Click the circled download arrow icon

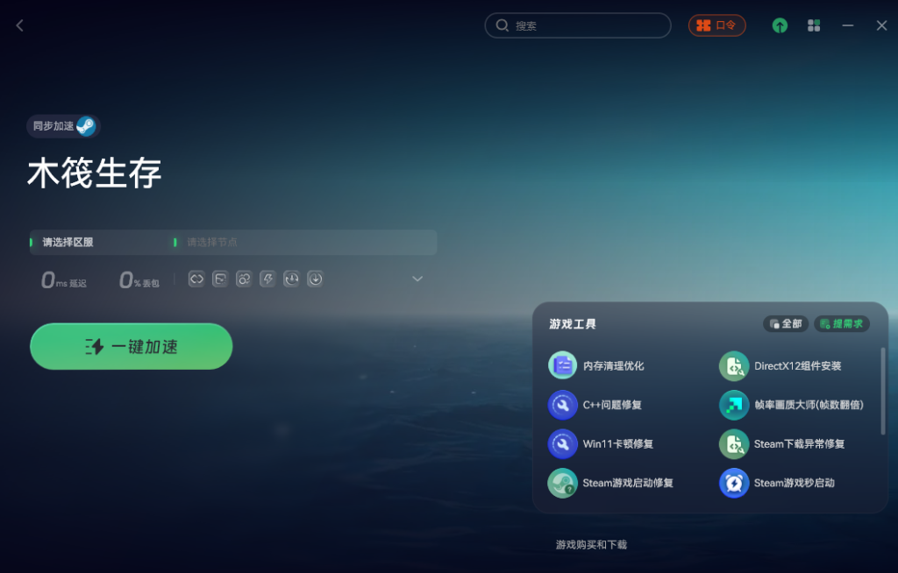click(315, 279)
